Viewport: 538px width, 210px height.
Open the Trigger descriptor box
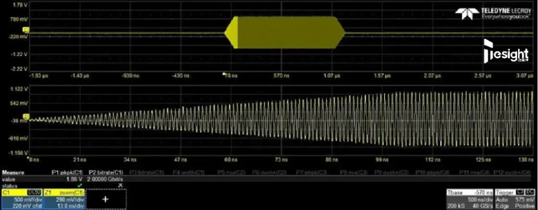tap(515, 198)
